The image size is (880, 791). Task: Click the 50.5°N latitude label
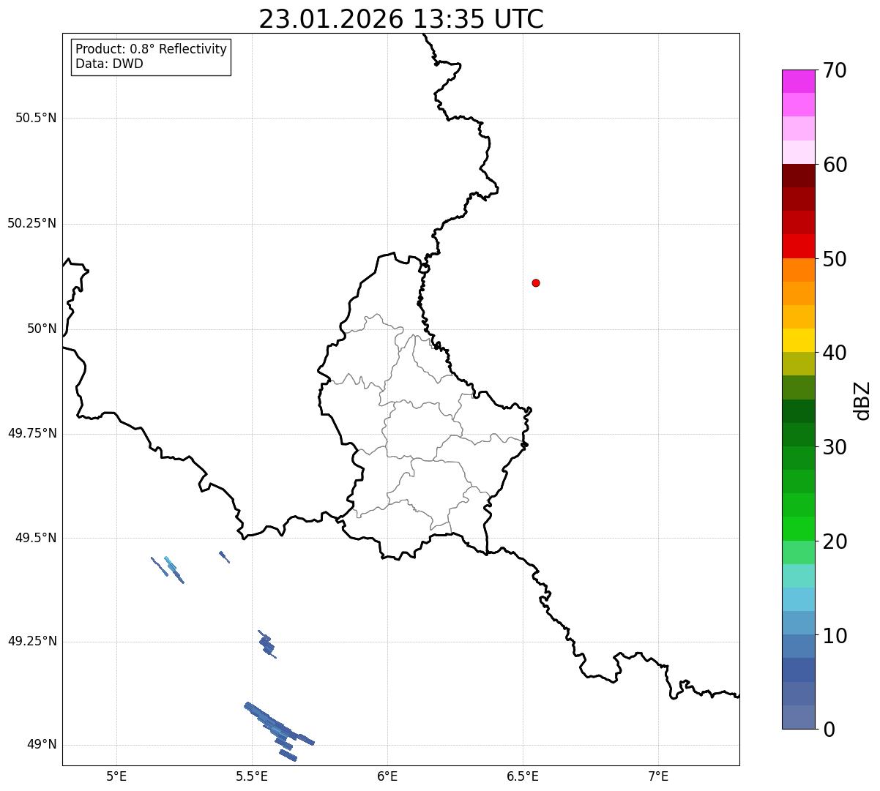click(x=36, y=118)
